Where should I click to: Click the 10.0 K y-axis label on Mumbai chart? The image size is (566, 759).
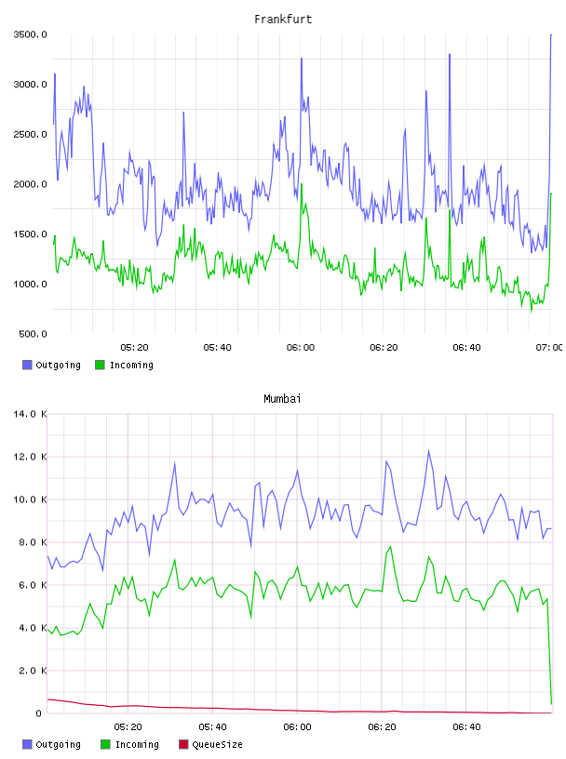pyautogui.click(x=30, y=499)
